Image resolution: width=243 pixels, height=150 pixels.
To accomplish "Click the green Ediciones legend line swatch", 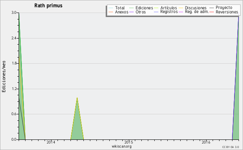I will (x=131, y=8).
